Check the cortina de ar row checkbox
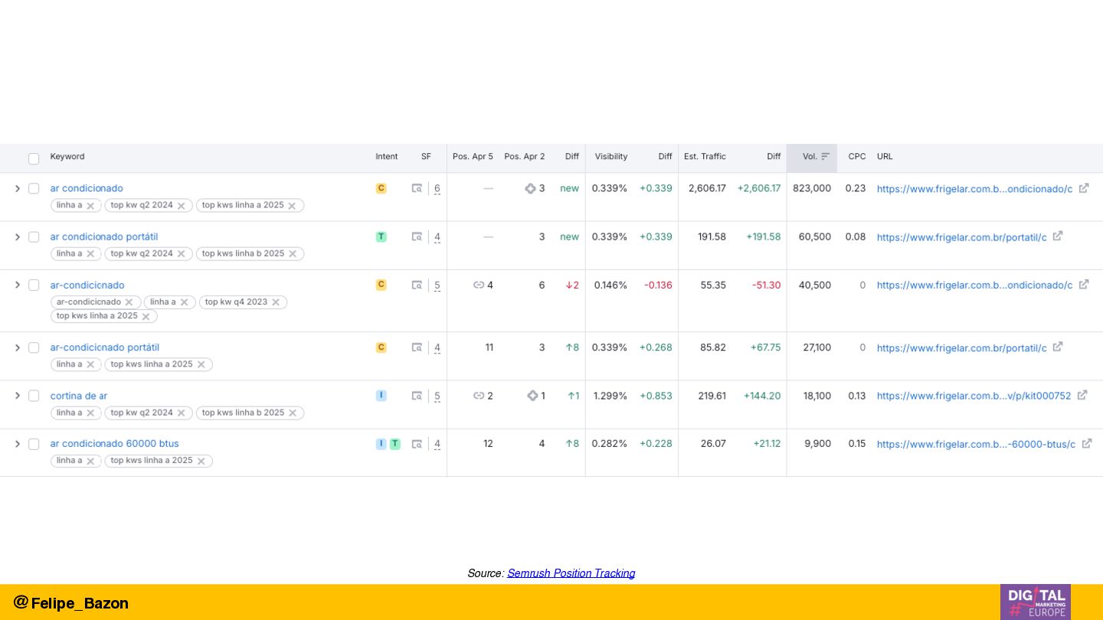This screenshot has height=620, width=1103. (34, 396)
